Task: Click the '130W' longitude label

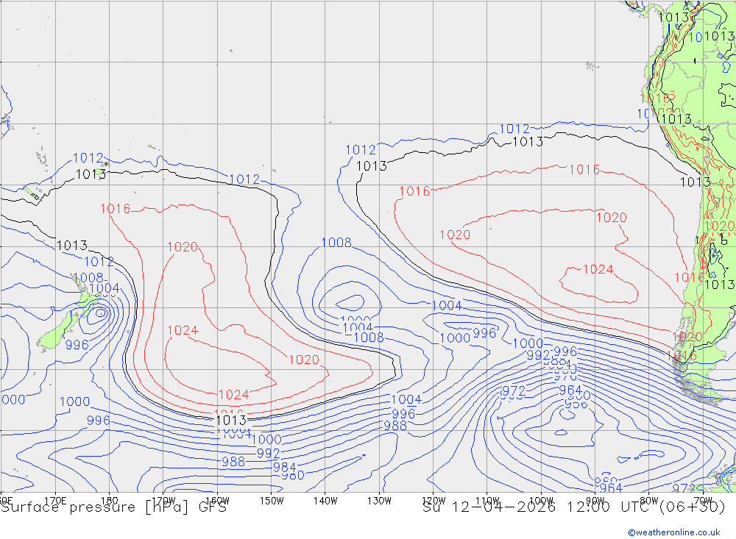Action: click(x=379, y=501)
